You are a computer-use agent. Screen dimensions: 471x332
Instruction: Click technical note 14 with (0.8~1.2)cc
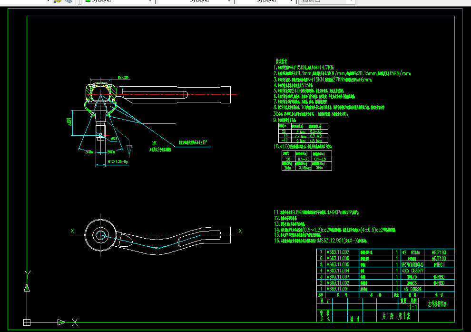click(x=334, y=230)
